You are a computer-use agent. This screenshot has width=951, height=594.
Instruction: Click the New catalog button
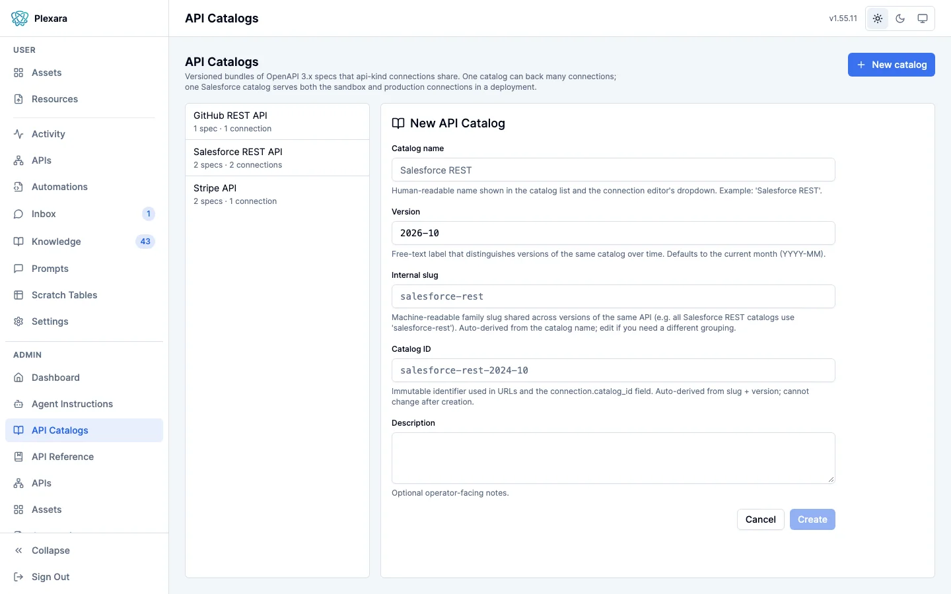(x=891, y=65)
